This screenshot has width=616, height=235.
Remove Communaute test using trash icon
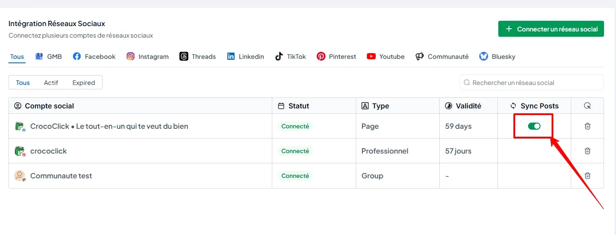click(x=587, y=176)
